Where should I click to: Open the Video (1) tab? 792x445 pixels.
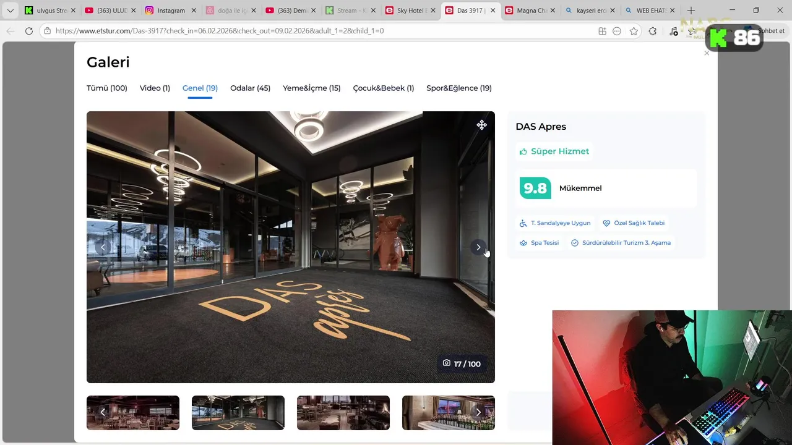click(155, 88)
